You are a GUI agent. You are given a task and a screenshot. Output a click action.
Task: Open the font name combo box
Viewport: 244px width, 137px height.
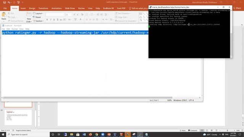[55, 14]
